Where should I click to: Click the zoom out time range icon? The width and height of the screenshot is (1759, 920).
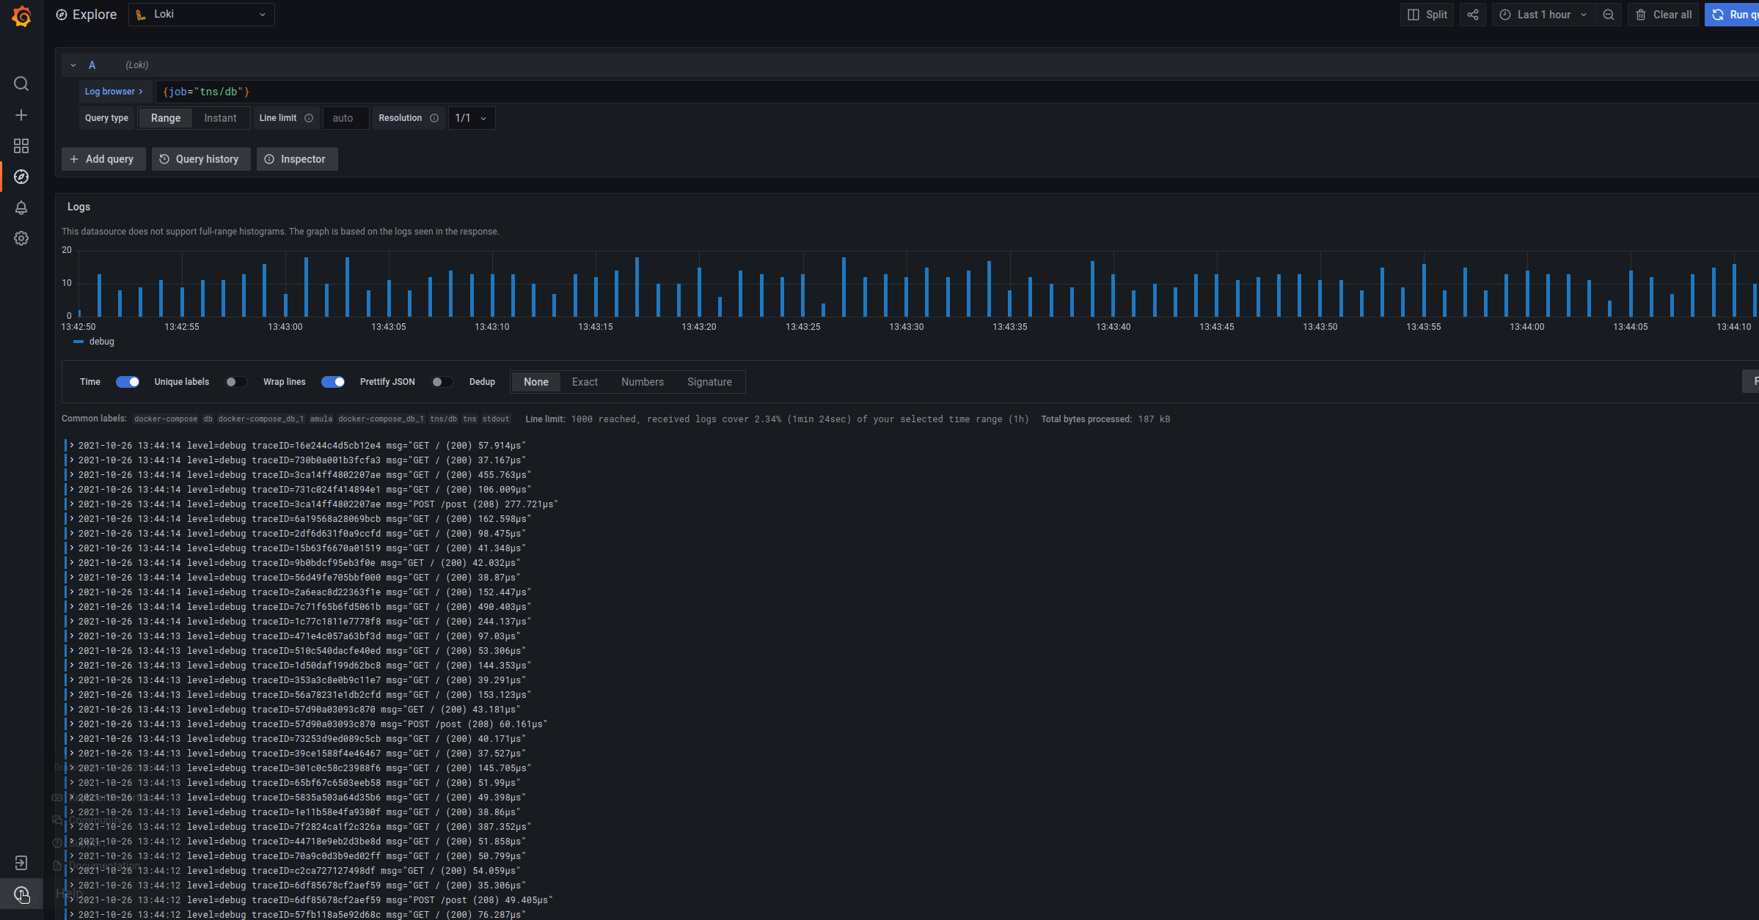click(x=1609, y=15)
